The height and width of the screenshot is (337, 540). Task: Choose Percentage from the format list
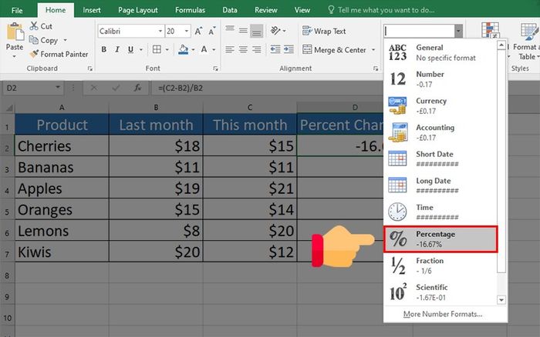click(440, 239)
